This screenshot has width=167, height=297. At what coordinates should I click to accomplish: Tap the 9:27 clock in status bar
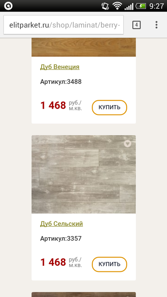(157, 6)
